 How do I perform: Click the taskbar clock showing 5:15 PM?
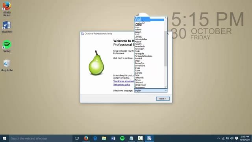point(245,138)
